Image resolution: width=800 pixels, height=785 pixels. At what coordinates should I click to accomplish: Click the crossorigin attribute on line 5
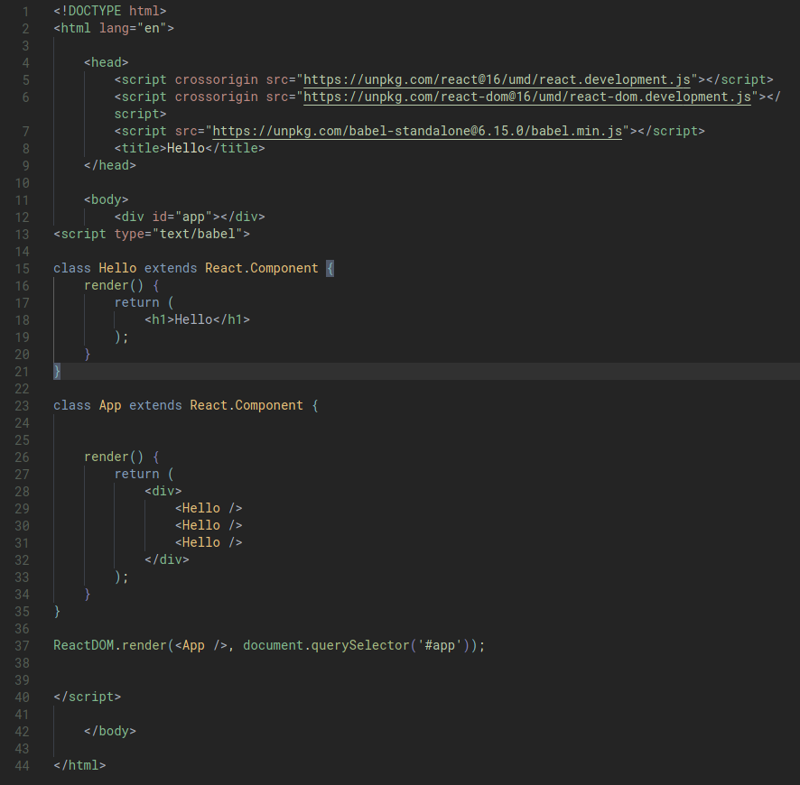point(217,79)
